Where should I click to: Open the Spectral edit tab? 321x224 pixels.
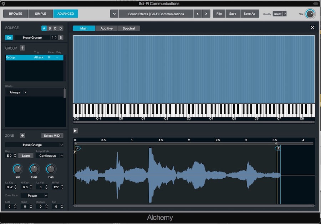[x=129, y=28]
